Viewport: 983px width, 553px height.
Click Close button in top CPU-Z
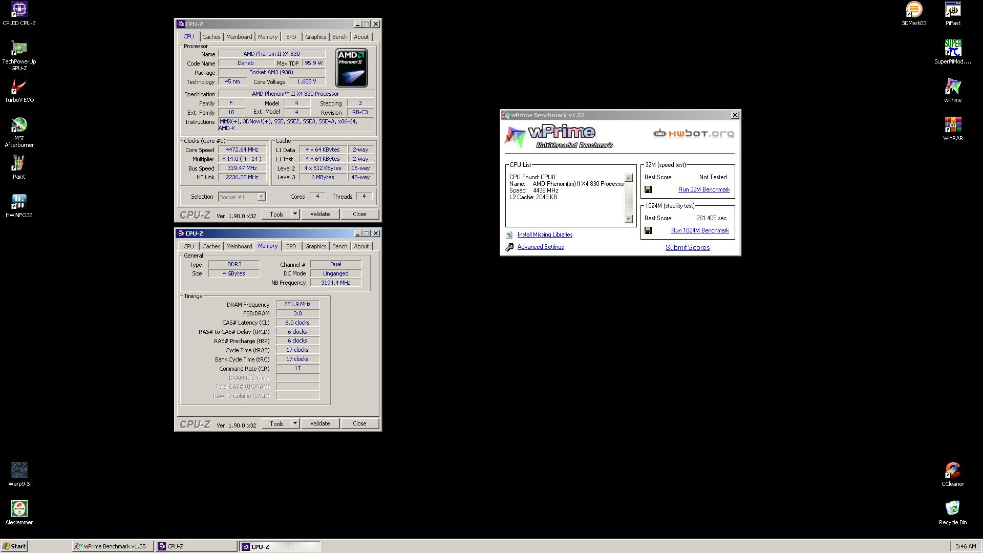point(359,214)
